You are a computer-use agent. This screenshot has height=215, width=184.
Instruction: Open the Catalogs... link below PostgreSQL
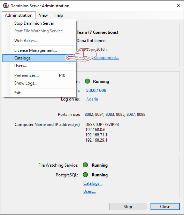(x=93, y=183)
